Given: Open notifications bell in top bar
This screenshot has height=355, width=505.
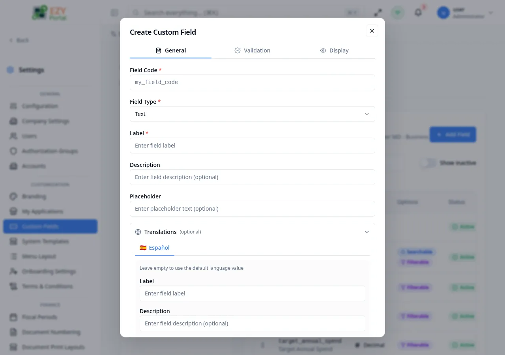Looking at the screenshot, I should pyautogui.click(x=418, y=13).
